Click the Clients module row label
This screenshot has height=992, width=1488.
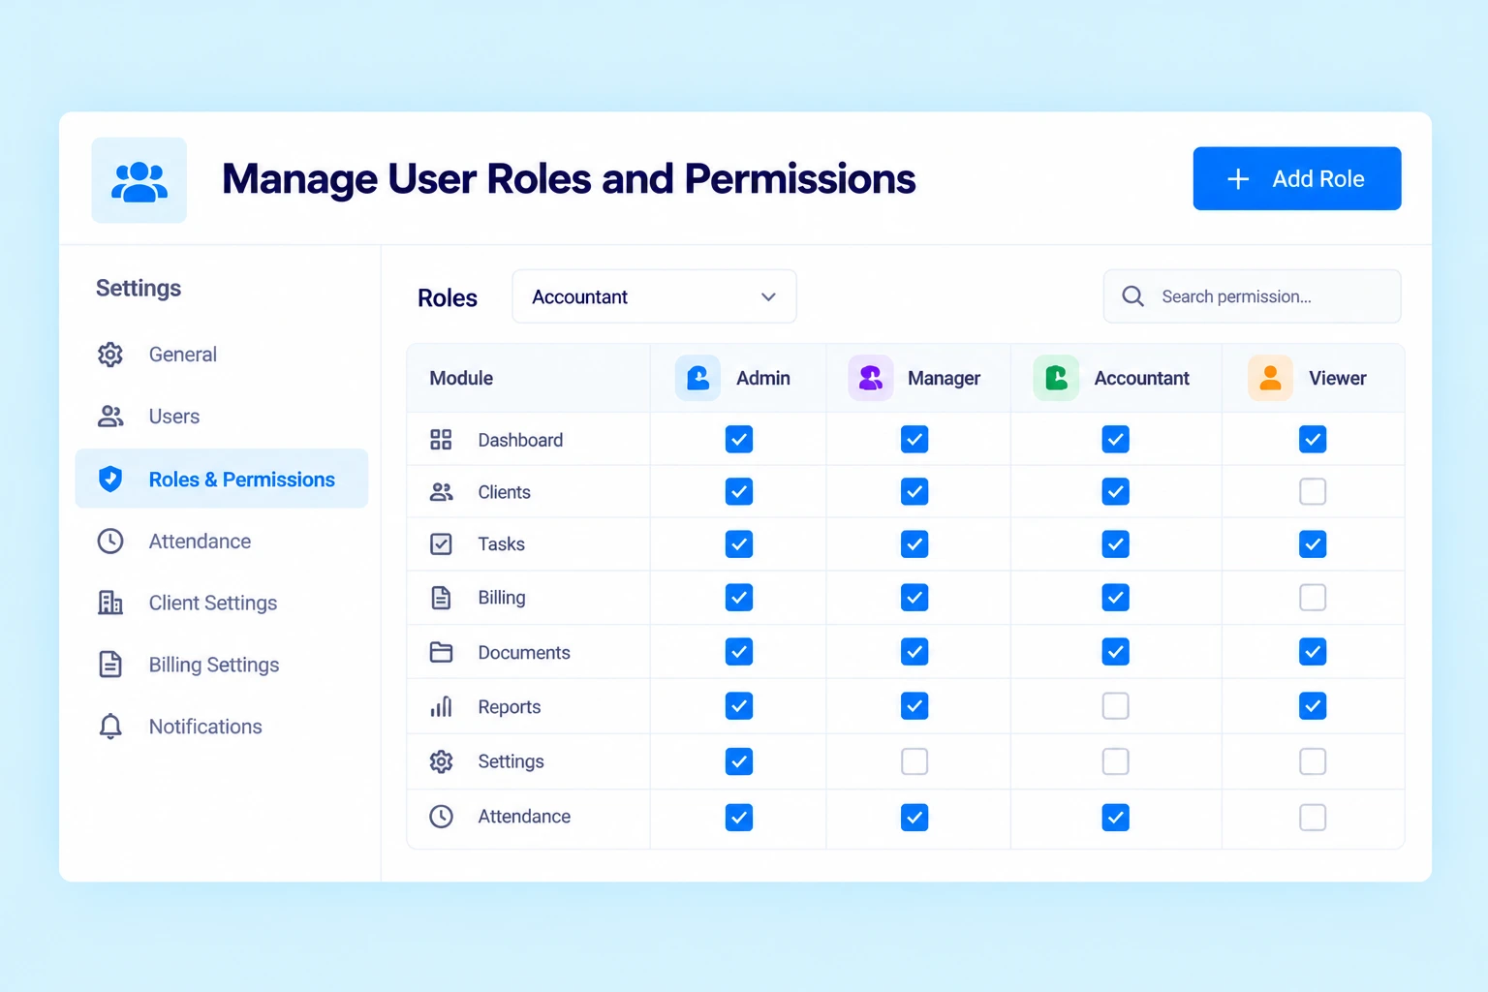(504, 492)
